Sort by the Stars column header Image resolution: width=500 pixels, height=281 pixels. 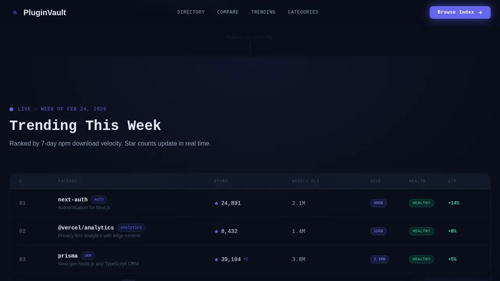pos(221,181)
